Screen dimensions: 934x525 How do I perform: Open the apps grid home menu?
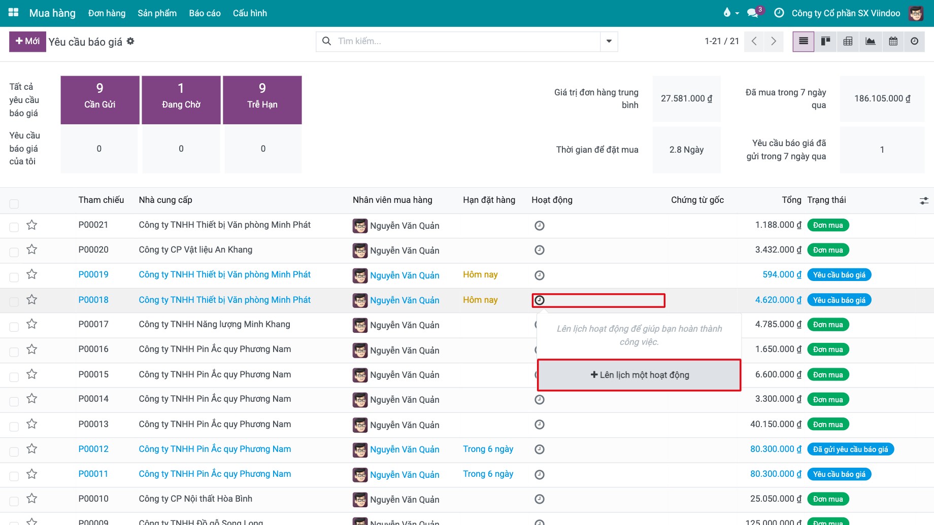click(x=14, y=13)
